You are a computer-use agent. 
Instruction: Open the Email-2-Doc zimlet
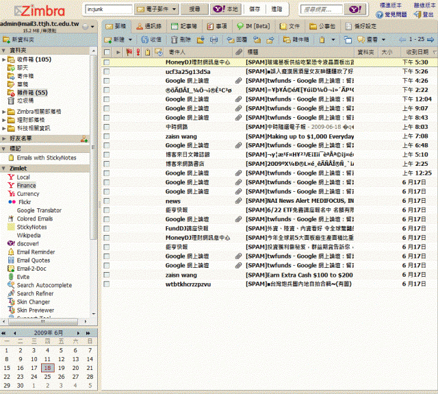coord(27,269)
